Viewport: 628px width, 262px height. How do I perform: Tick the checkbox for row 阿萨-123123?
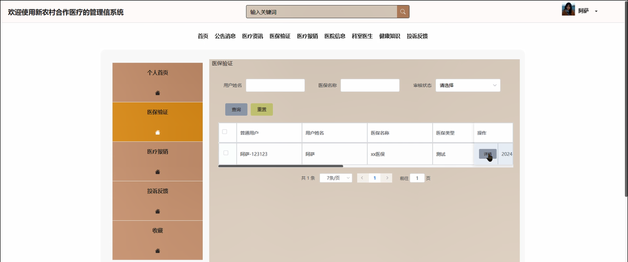226,153
